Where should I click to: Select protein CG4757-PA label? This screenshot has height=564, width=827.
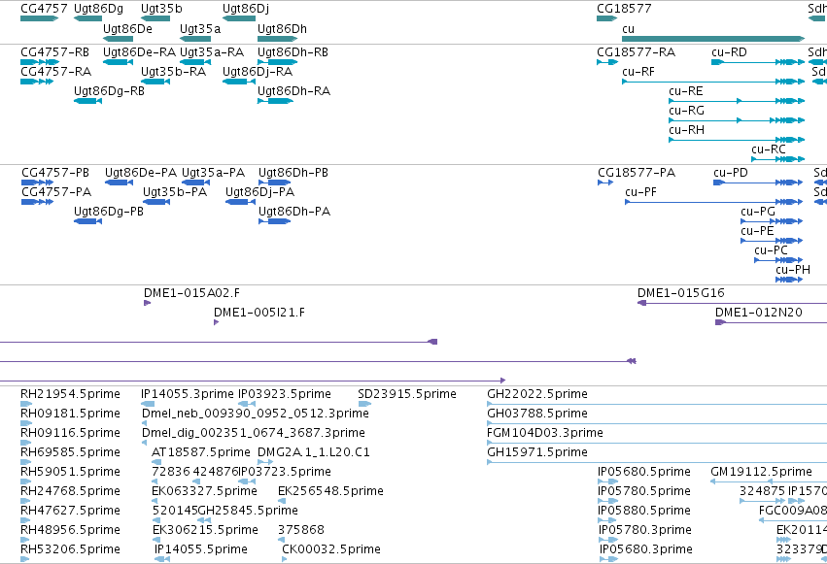click(56, 192)
